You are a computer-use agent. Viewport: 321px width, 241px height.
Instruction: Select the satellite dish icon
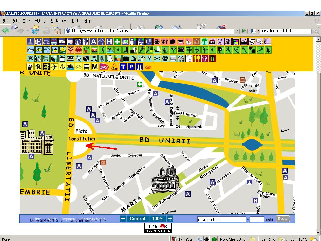click(79, 59)
